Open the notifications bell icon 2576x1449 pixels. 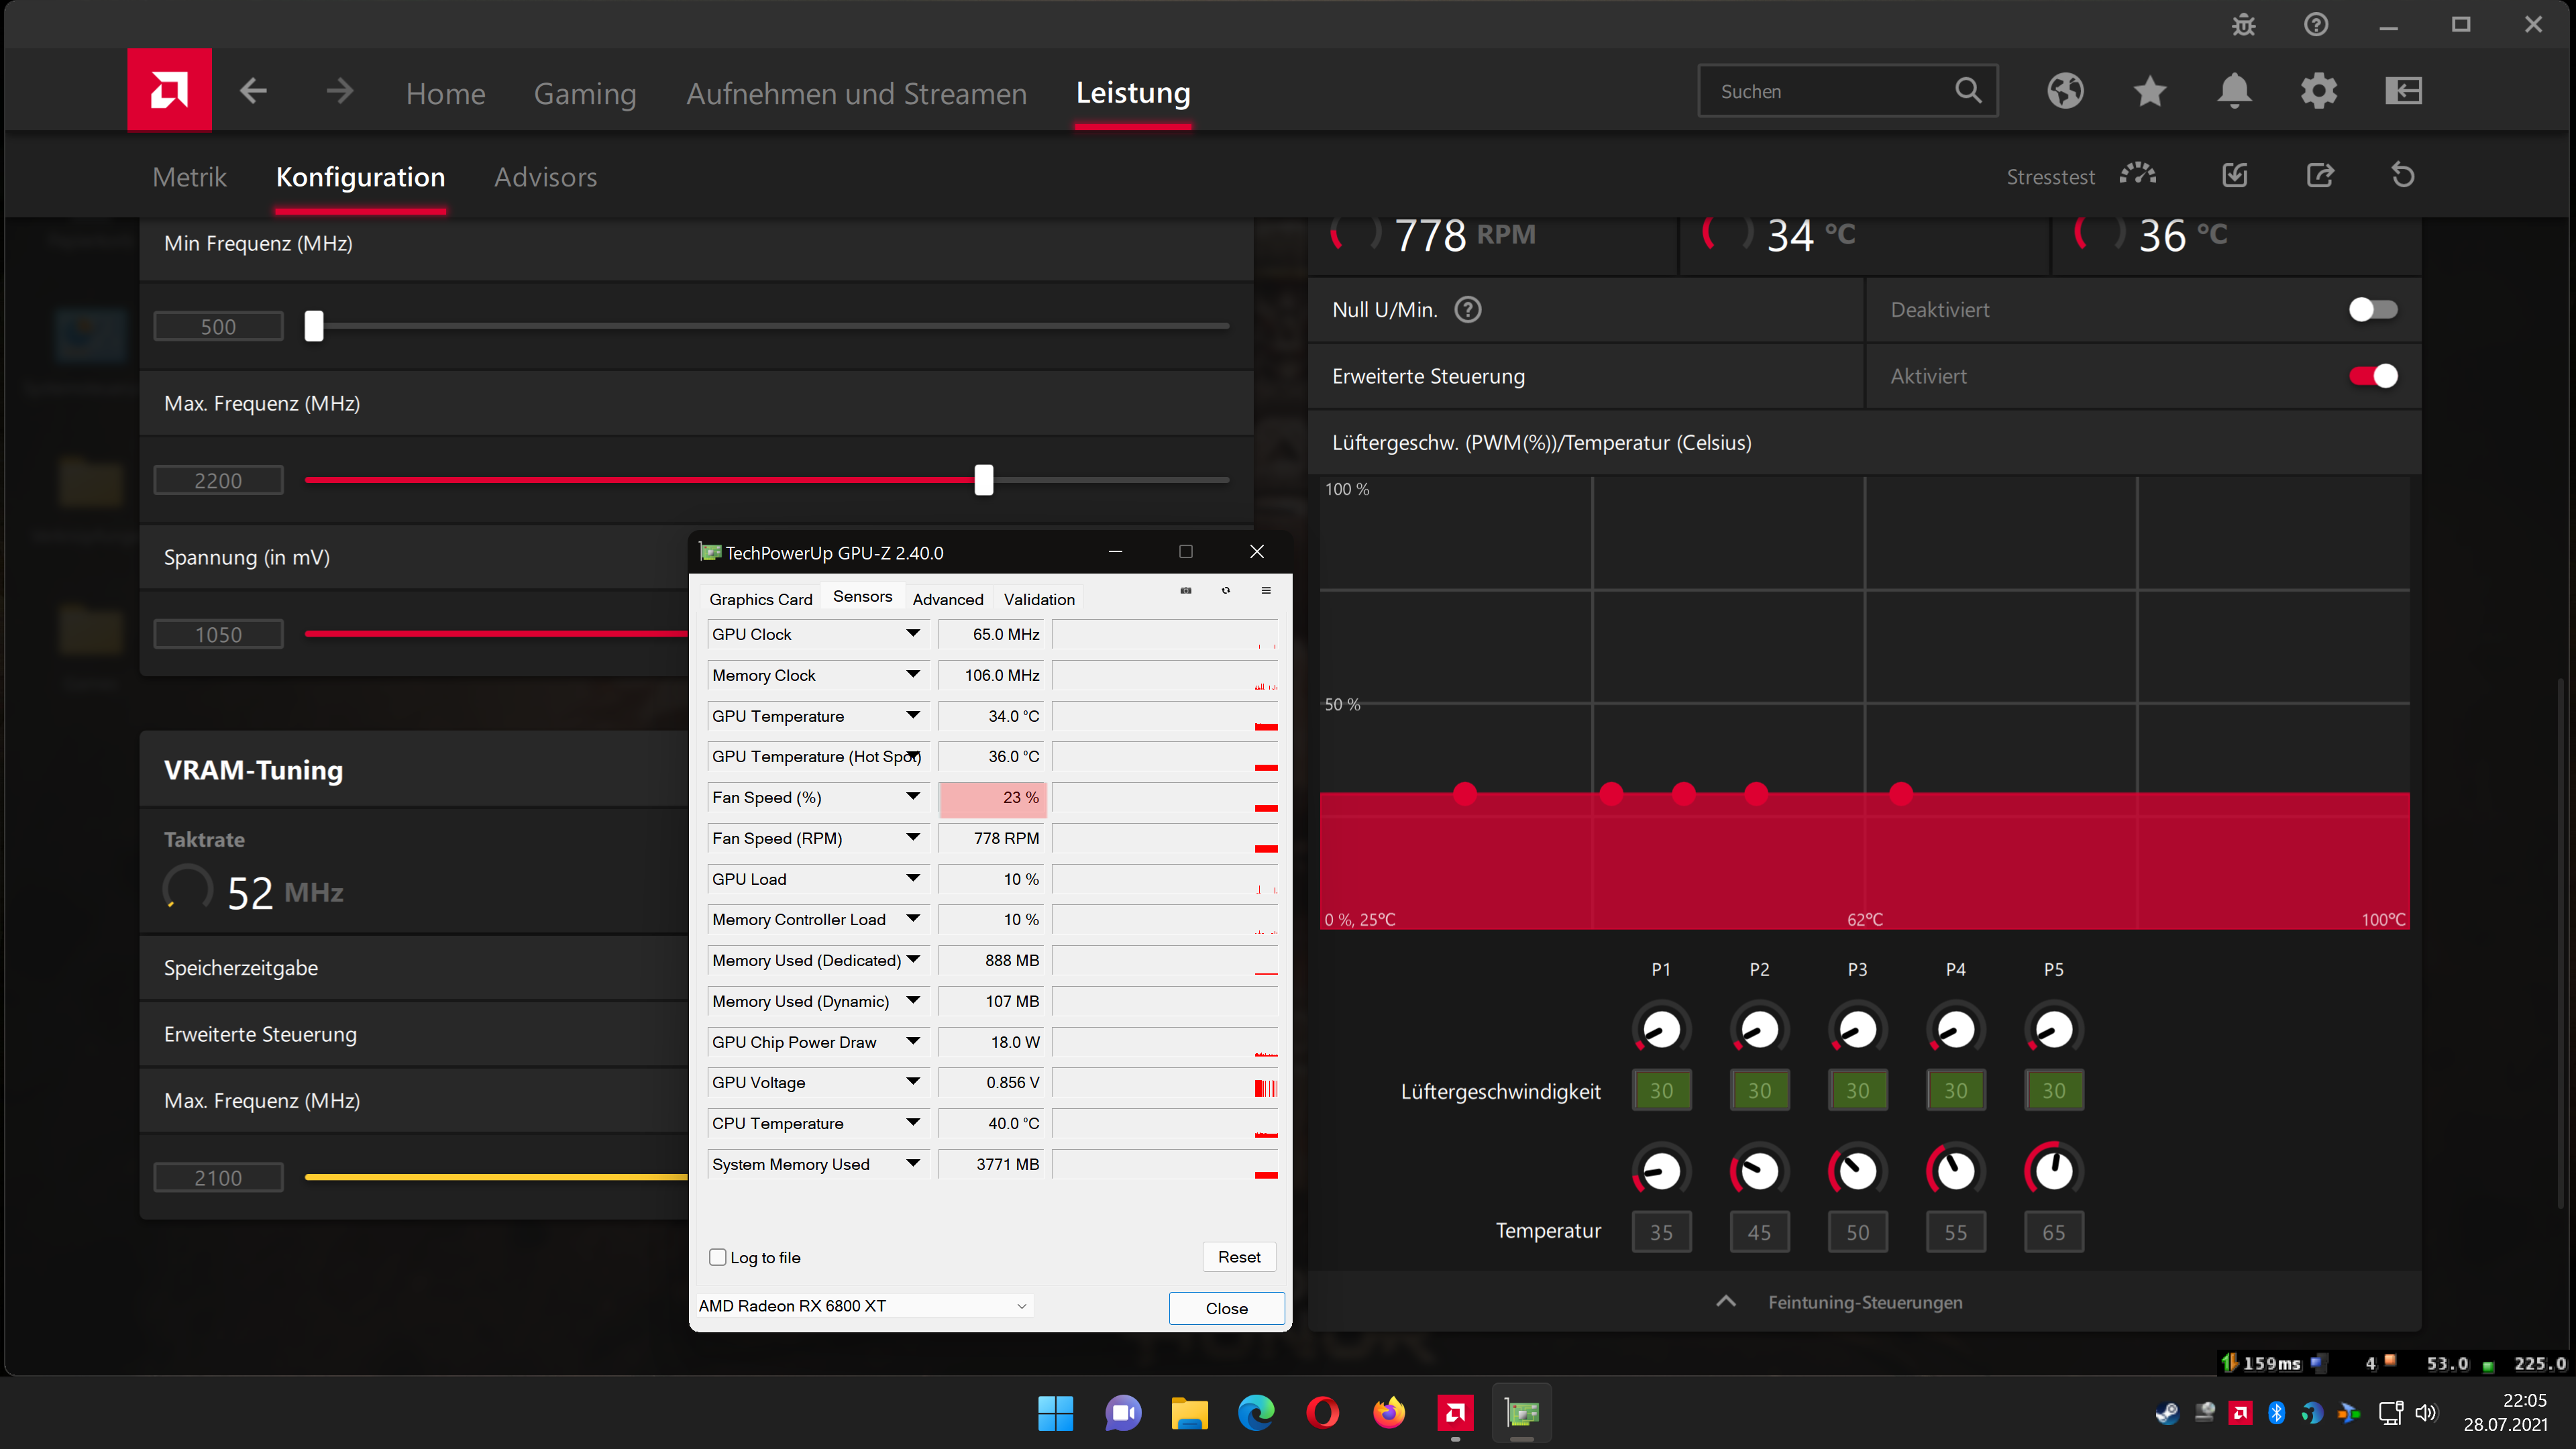point(2234,91)
